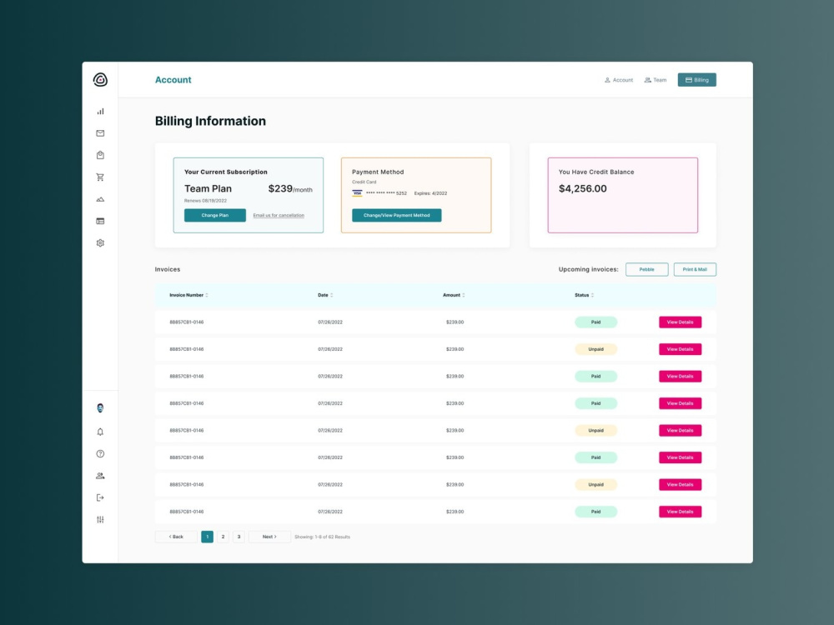Click the $239/month price text
Viewport: 834px width, 625px height.
tap(290, 188)
